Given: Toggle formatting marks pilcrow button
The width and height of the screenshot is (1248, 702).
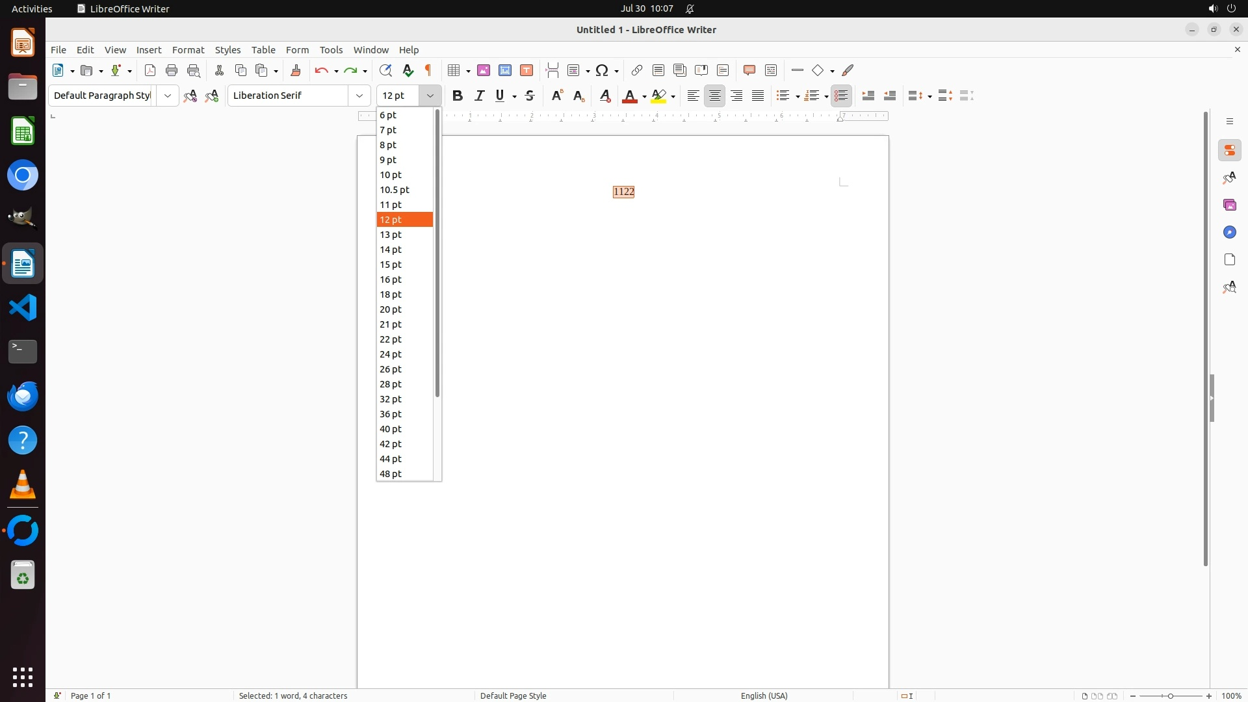Looking at the screenshot, I should (429, 70).
